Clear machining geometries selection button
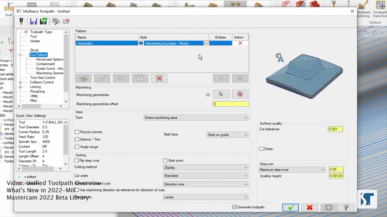This screenshot has width=387, height=217. pyautogui.click(x=240, y=94)
